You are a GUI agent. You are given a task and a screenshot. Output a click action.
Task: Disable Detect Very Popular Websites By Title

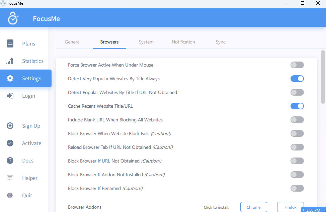[x=297, y=79]
